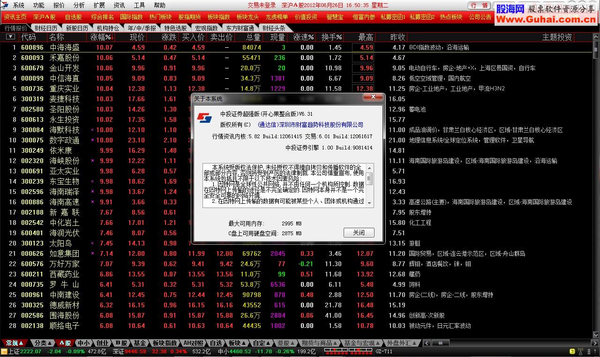Click the company logo in the About dialog

pos(204,117)
